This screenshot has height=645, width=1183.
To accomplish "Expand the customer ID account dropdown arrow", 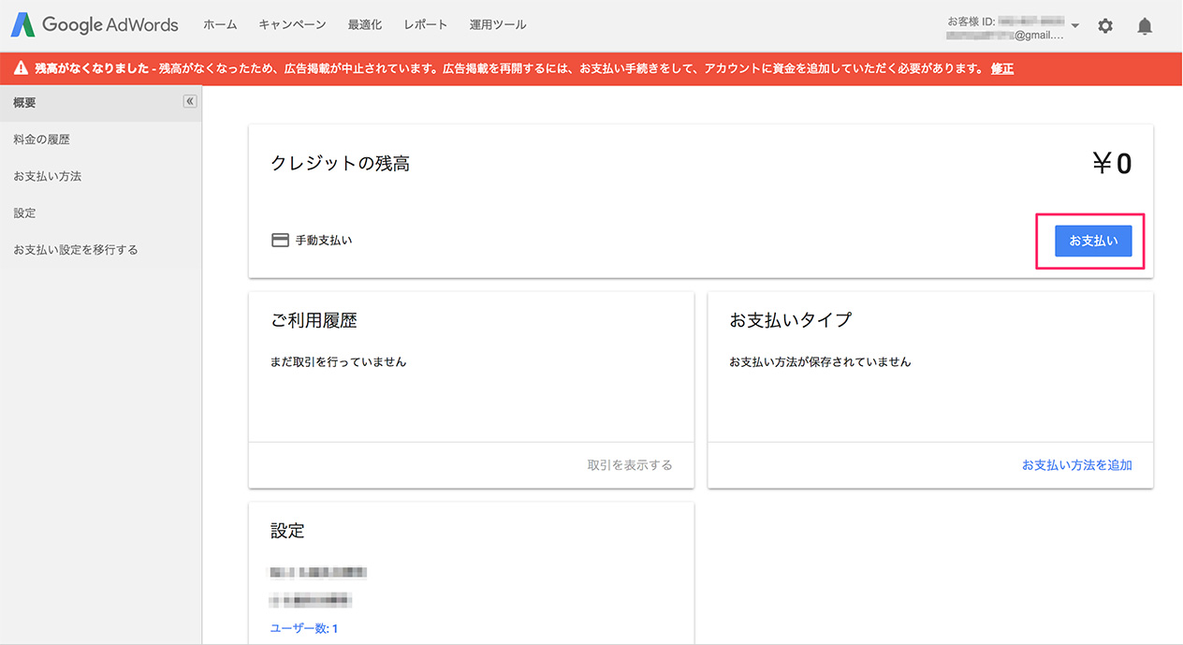I will tap(1075, 25).
